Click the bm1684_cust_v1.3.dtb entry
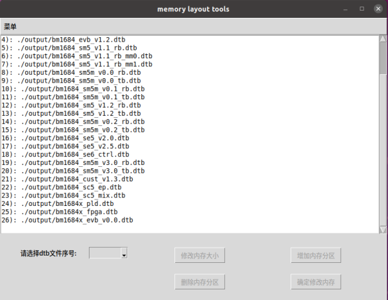388x300 pixels. click(67, 179)
